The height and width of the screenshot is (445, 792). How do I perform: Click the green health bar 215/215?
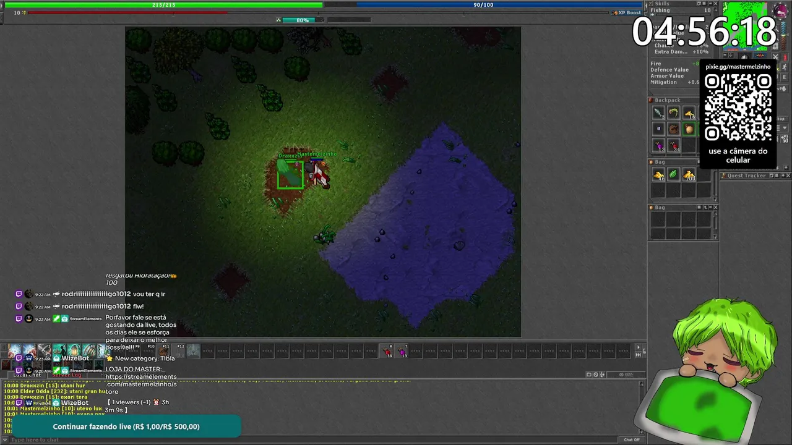click(x=163, y=5)
